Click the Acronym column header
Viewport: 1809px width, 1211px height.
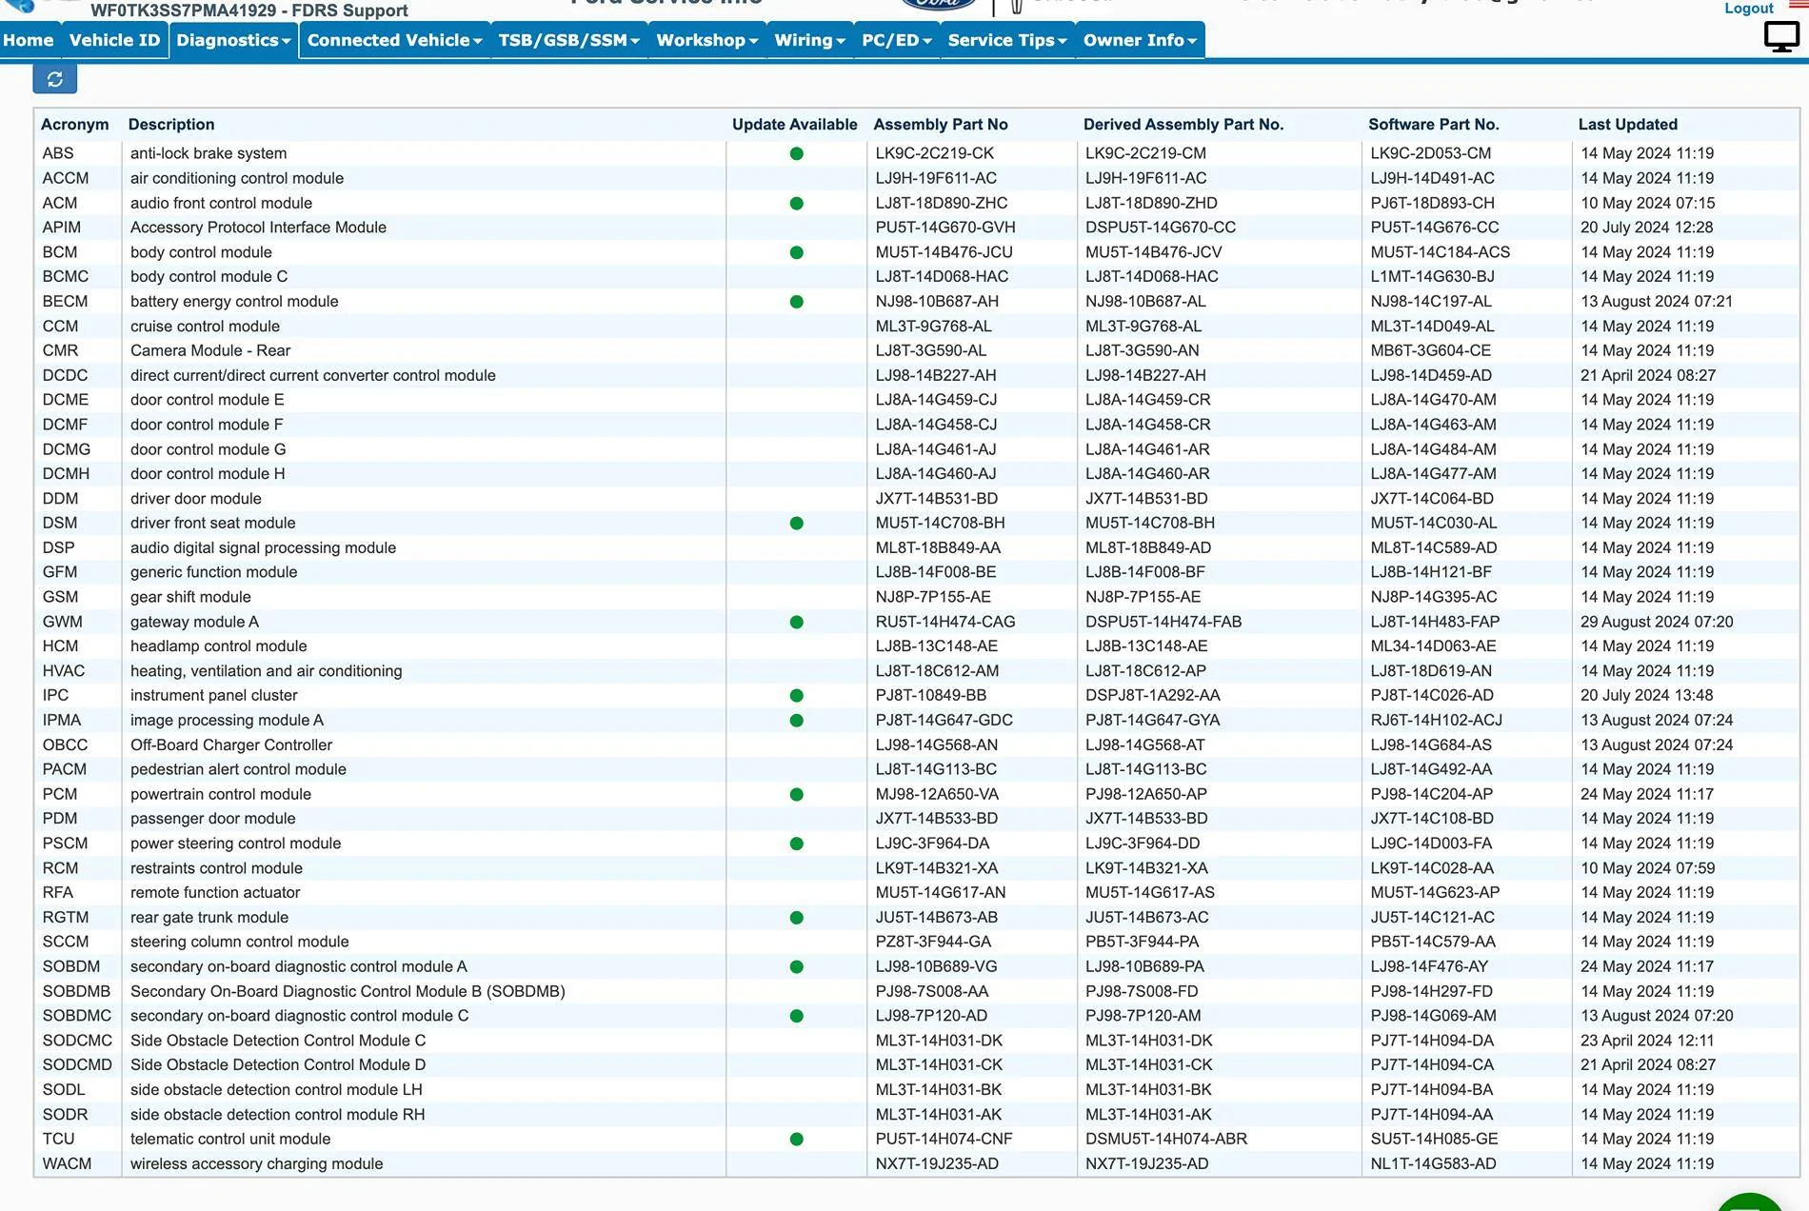[75, 125]
